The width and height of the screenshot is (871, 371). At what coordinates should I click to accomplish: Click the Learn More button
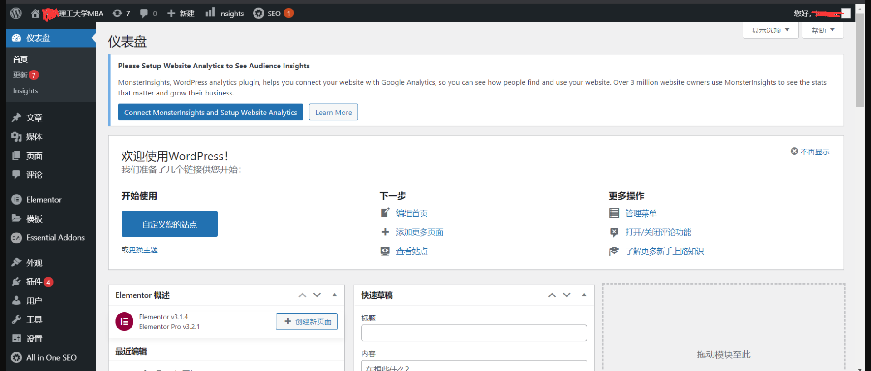333,112
